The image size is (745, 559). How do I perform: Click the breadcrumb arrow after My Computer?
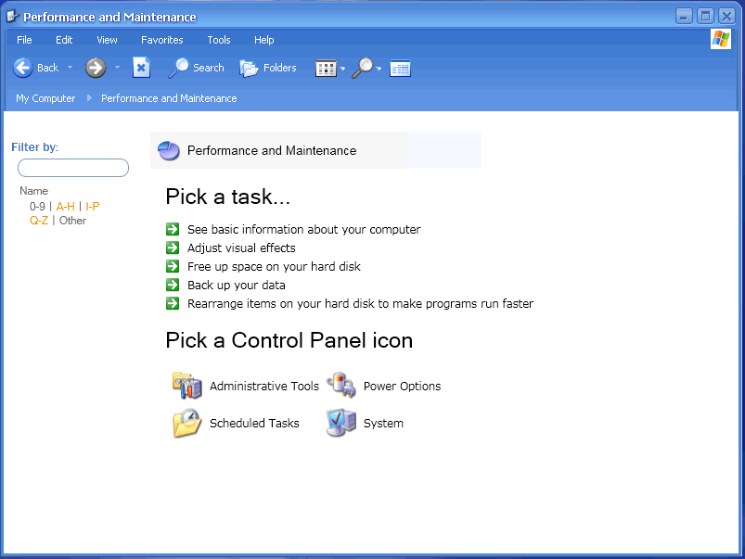coord(89,98)
